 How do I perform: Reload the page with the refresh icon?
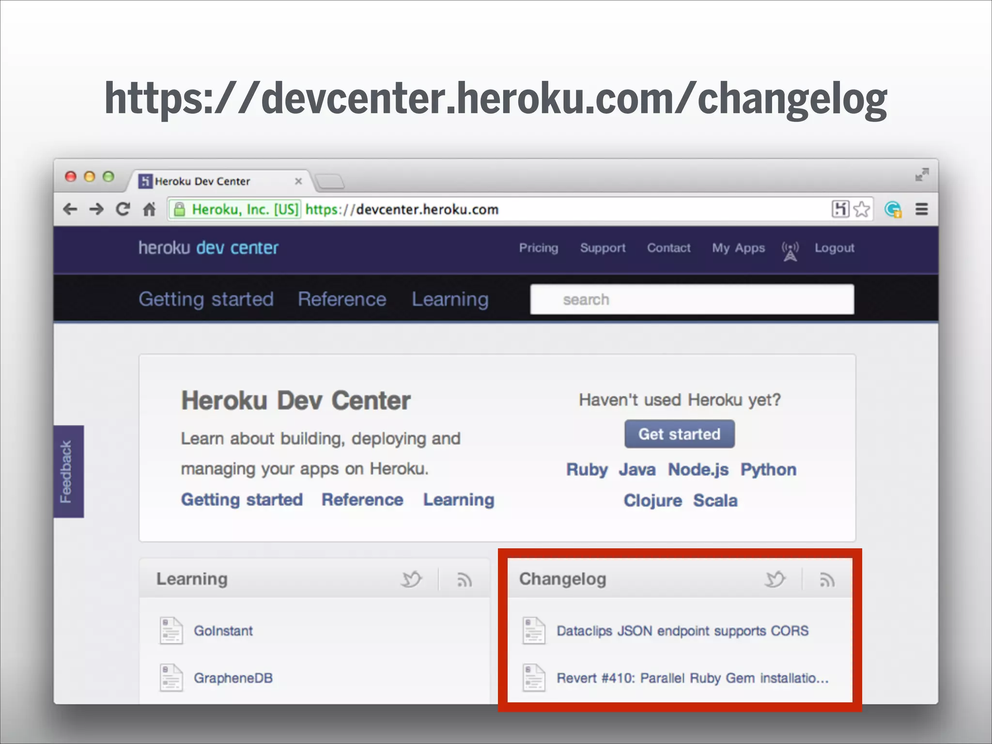pos(123,209)
